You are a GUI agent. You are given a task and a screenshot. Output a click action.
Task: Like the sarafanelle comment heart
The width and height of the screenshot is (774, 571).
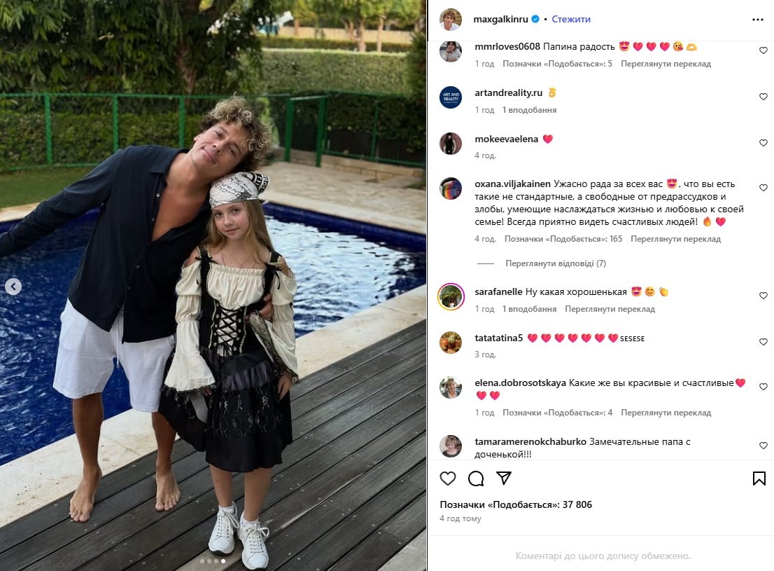[x=763, y=296]
